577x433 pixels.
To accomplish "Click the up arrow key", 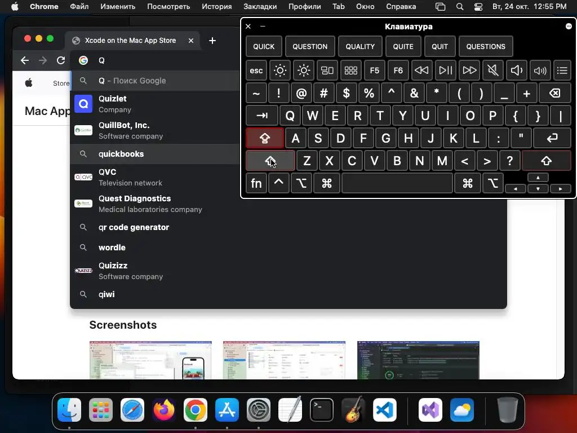I will [538, 178].
